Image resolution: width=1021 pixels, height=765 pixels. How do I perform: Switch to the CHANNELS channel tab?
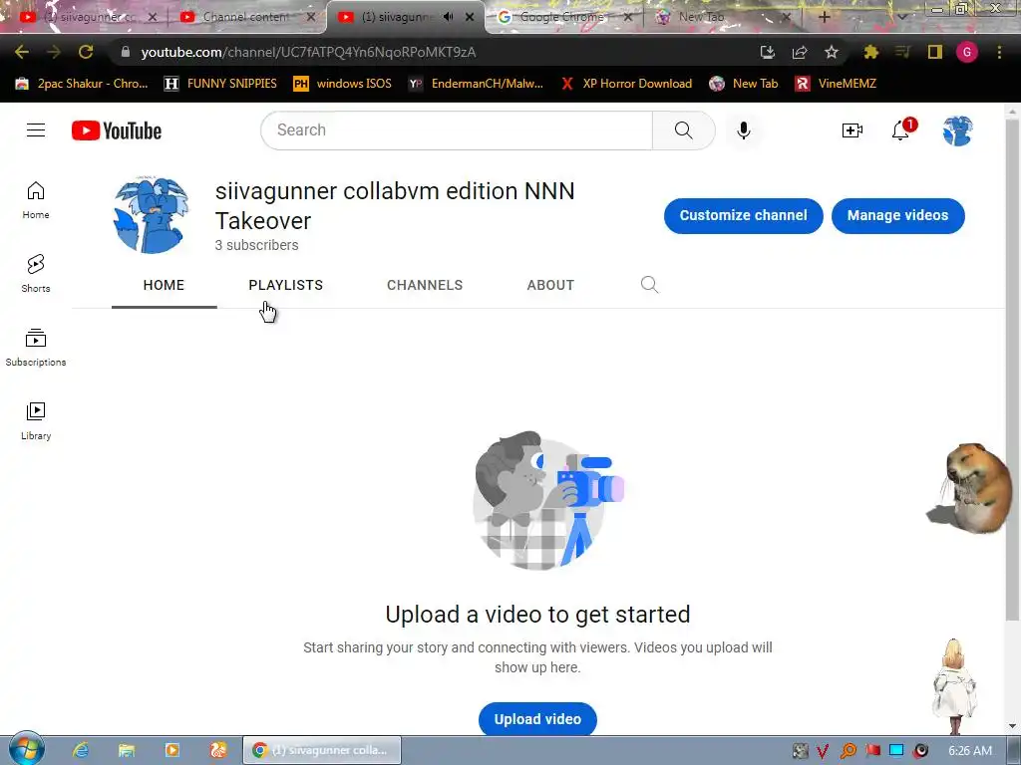tap(425, 285)
